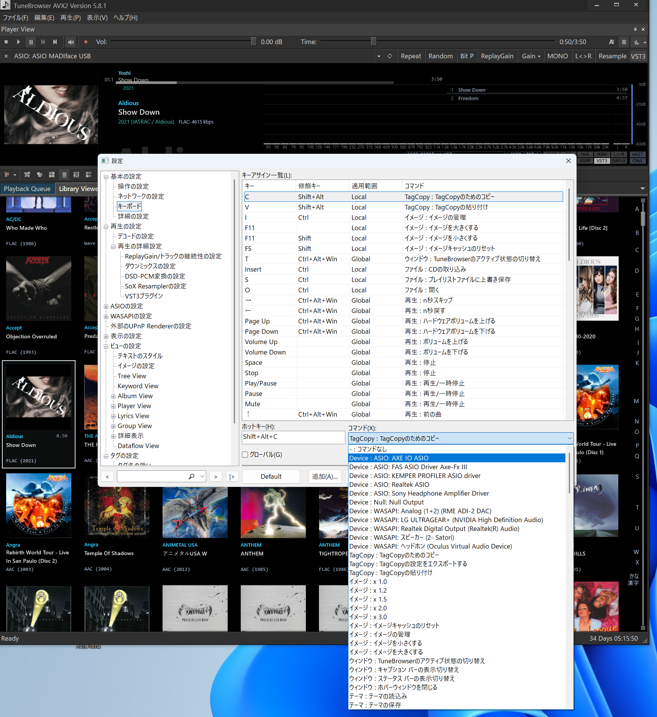657x717 pixels.
Task: Click the 追加(A)... button
Action: (x=325, y=476)
